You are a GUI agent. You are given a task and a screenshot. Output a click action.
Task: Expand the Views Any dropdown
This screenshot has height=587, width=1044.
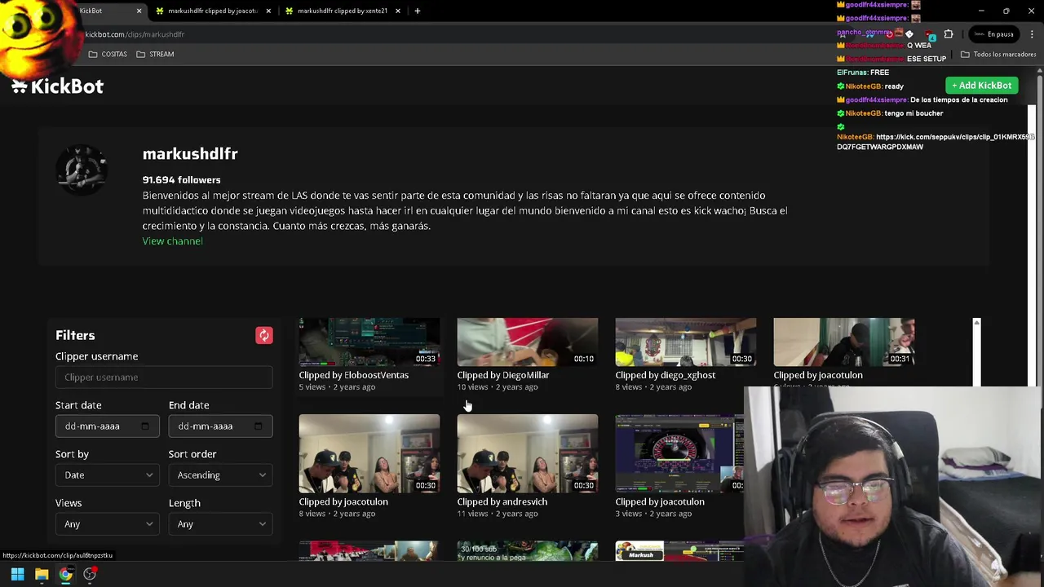click(x=107, y=524)
